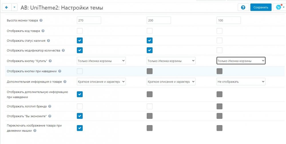Click the Сохранить button

coord(261,7)
